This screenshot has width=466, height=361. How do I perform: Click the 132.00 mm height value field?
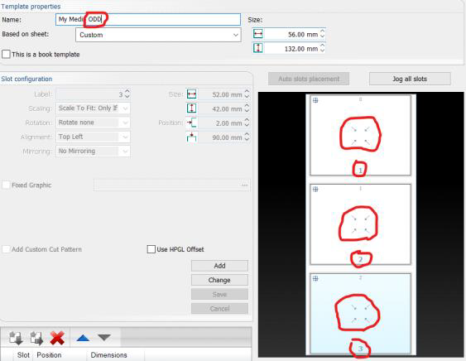click(291, 49)
